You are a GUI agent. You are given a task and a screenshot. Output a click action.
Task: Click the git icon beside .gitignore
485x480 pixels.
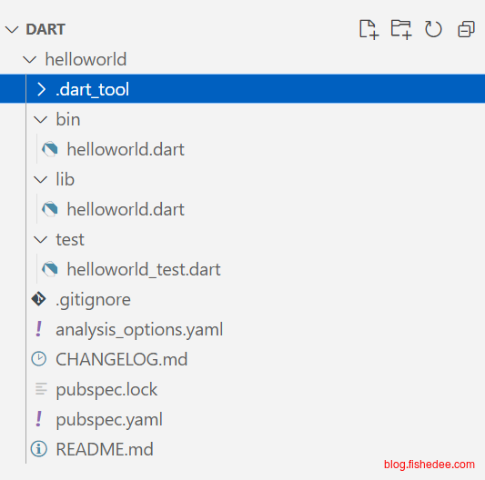click(x=39, y=299)
